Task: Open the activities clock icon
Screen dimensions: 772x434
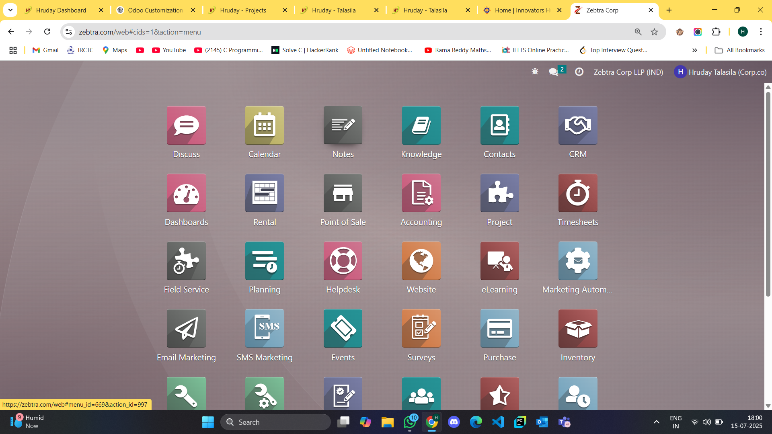Action: point(579,72)
